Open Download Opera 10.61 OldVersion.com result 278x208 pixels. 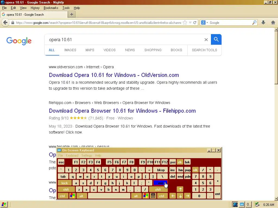coord(114,75)
